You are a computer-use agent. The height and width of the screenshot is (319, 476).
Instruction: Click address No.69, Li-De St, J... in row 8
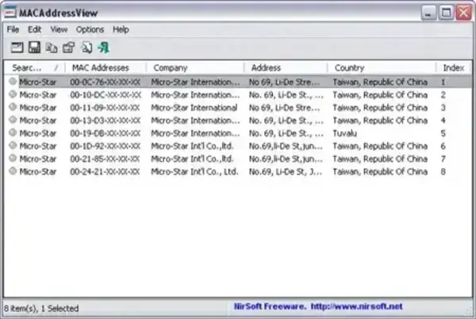pyautogui.click(x=286, y=171)
